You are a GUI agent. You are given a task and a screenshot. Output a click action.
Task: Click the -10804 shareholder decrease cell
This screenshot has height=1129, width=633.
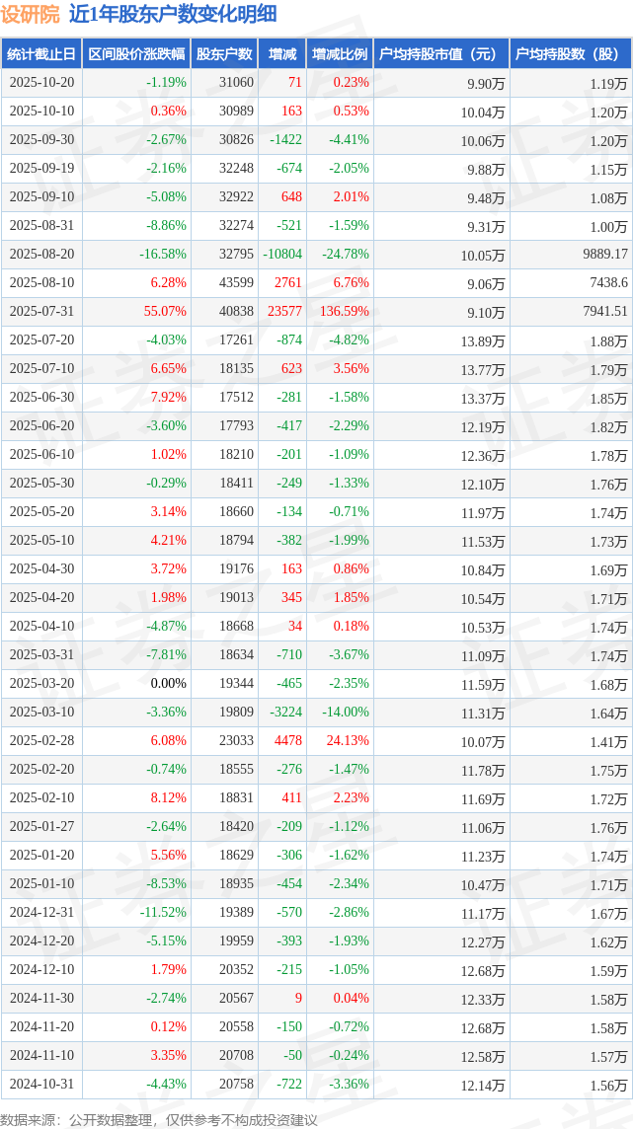coord(282,255)
